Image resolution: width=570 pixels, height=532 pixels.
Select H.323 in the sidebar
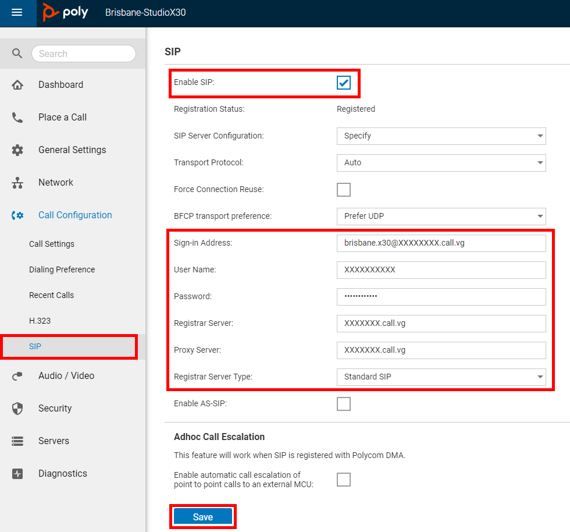(x=40, y=321)
